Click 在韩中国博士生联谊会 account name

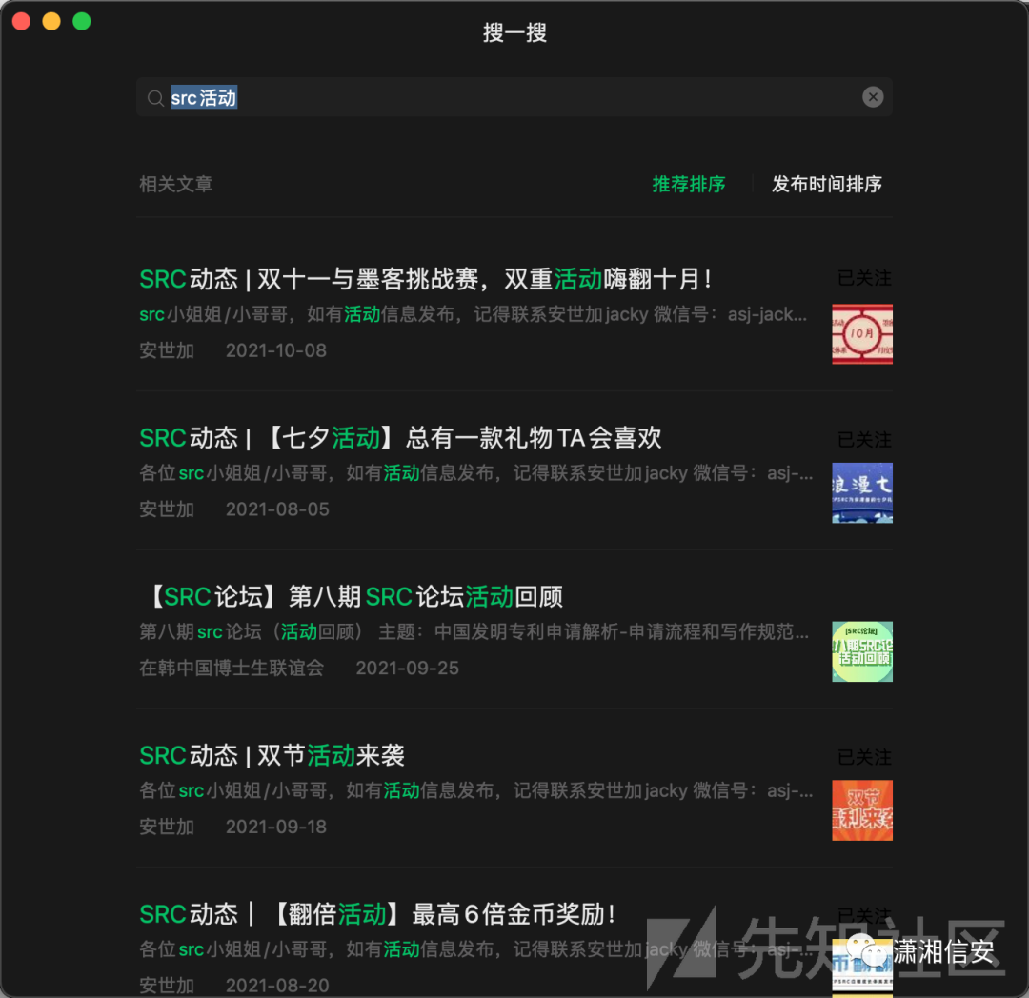pos(232,669)
